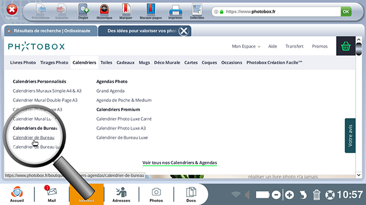The height and width of the screenshot is (205, 366).
Task: Click the scrollbar down arrow
Action: [x=359, y=175]
